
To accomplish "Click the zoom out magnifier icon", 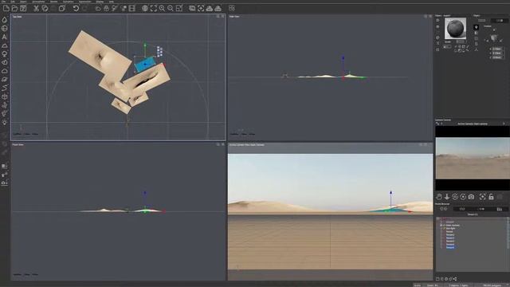I will click(171, 9).
